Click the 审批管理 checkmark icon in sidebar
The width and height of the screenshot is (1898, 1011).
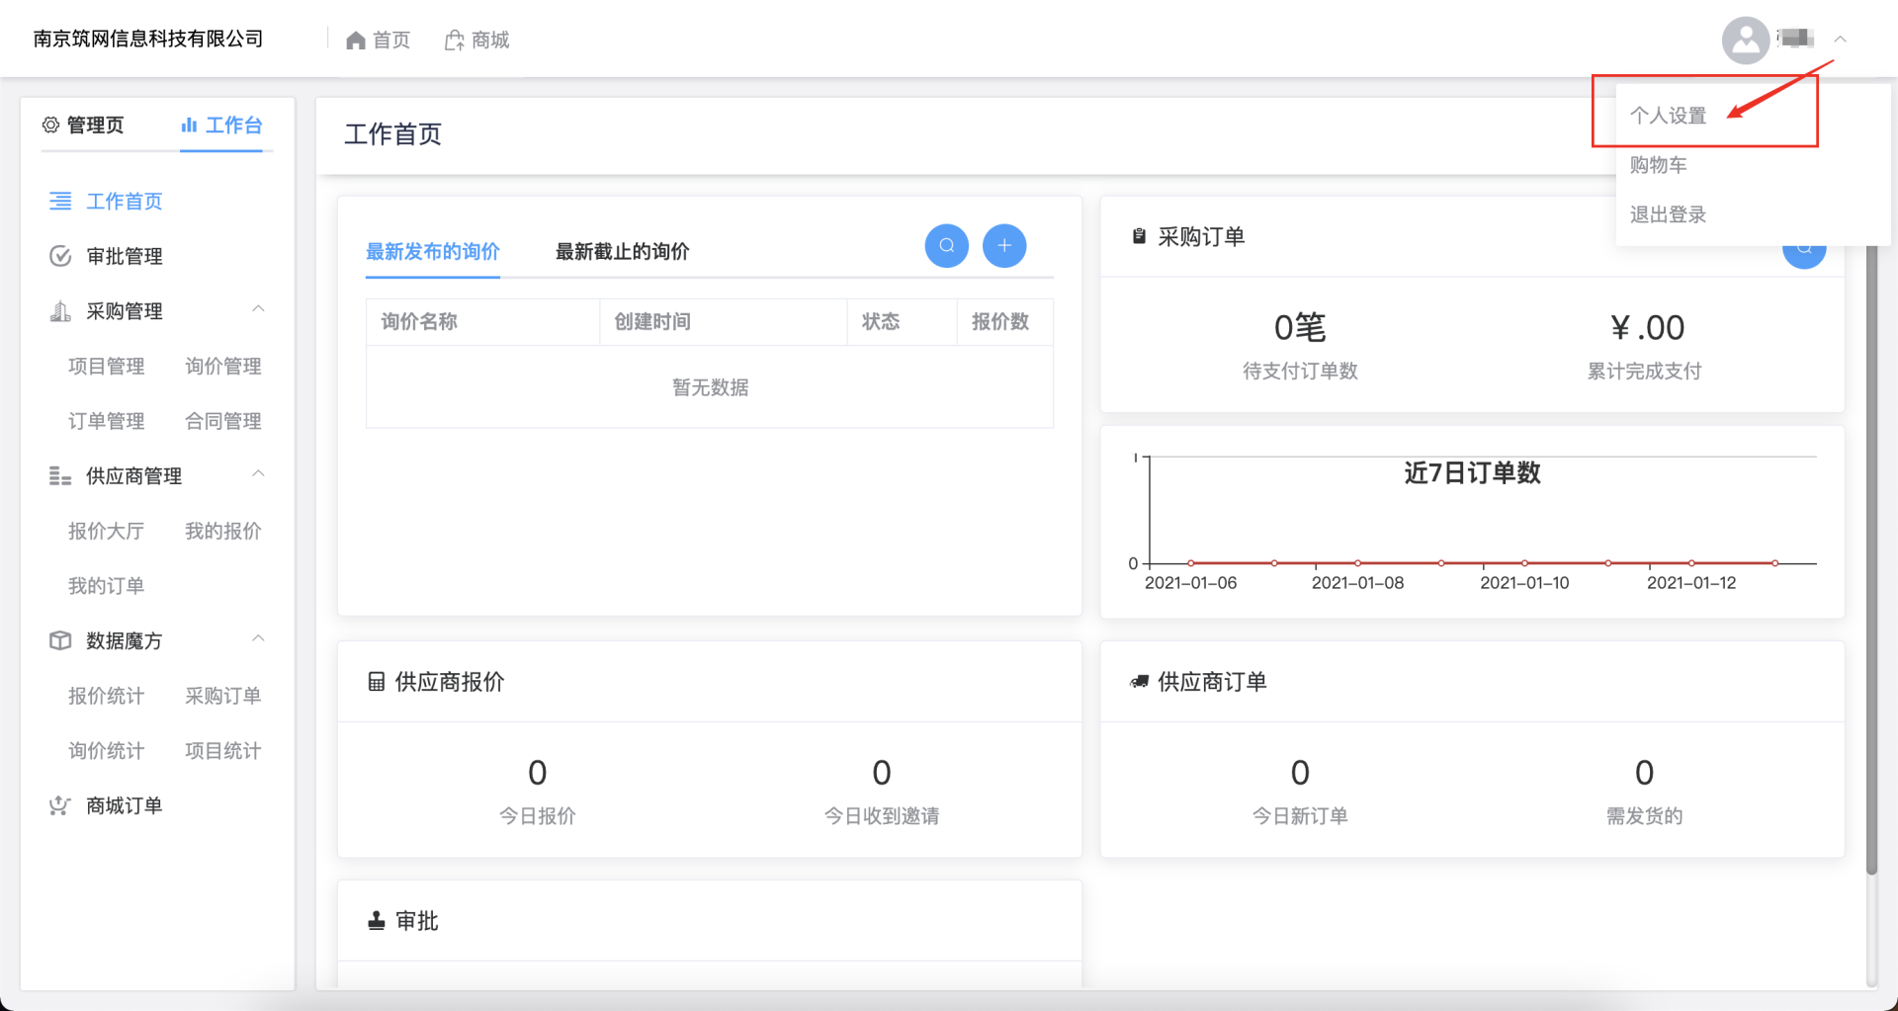(60, 257)
